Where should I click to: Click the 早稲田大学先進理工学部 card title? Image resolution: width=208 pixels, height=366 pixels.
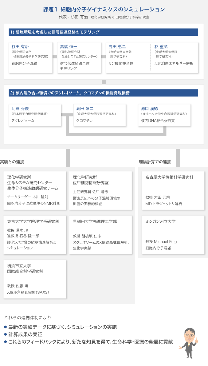95,222
